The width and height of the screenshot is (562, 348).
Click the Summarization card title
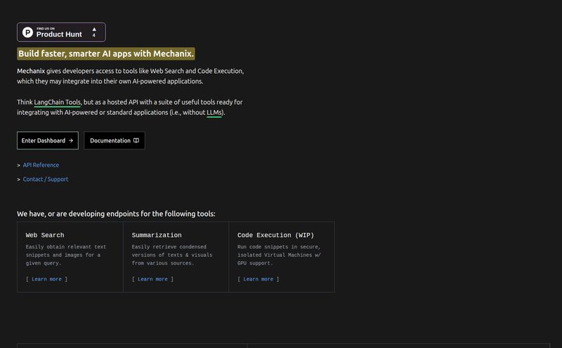click(x=157, y=235)
